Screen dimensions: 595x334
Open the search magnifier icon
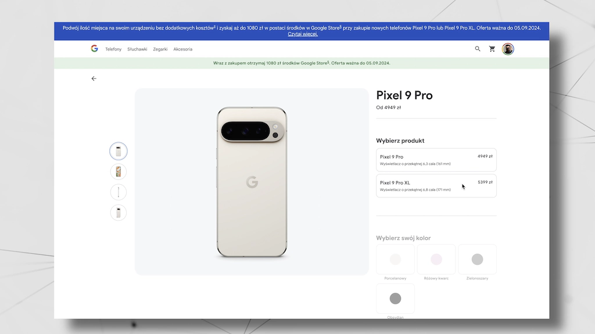[x=478, y=49]
